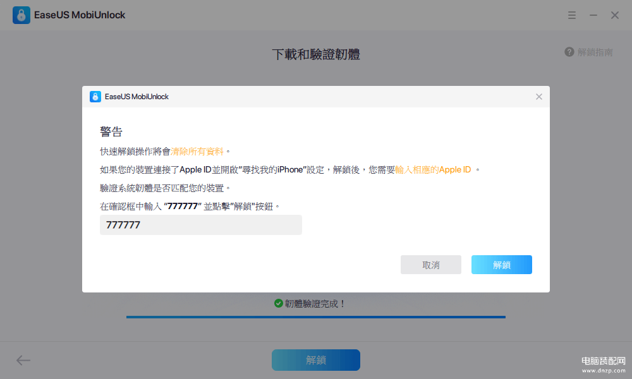Click the bottom 解鎖 button in the main window
This screenshot has height=379, width=632.
[315, 360]
